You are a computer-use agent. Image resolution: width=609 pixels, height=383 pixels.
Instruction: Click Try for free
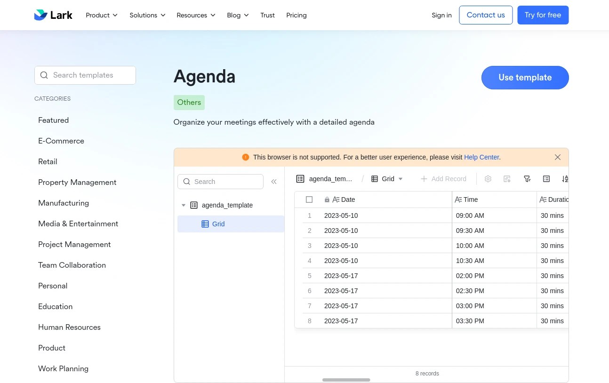pyautogui.click(x=543, y=15)
